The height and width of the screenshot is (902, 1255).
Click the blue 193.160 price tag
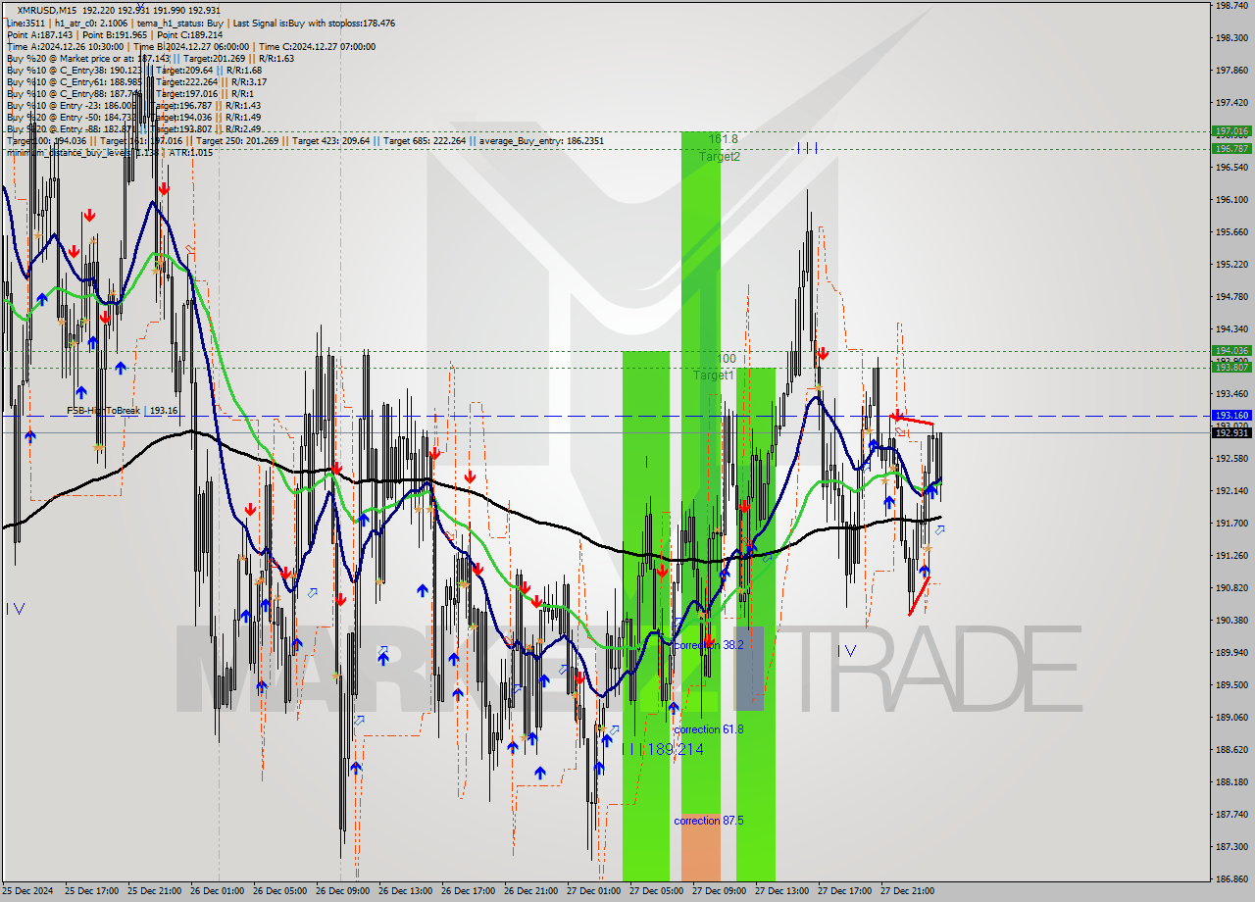pos(1231,416)
